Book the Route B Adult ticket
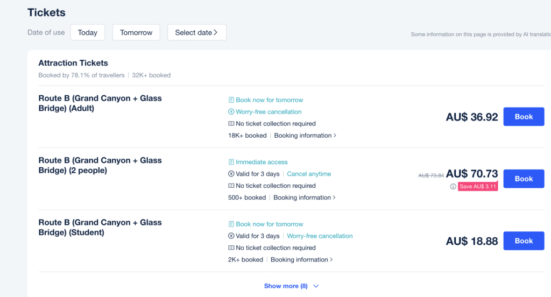This screenshot has width=551, height=297. click(x=523, y=117)
